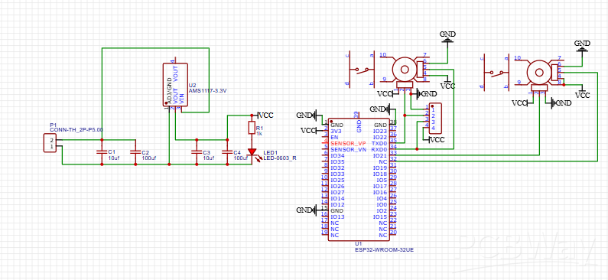608x280 pixels.
Task: Select capacitor C3 10uf
Action: [x=197, y=152]
